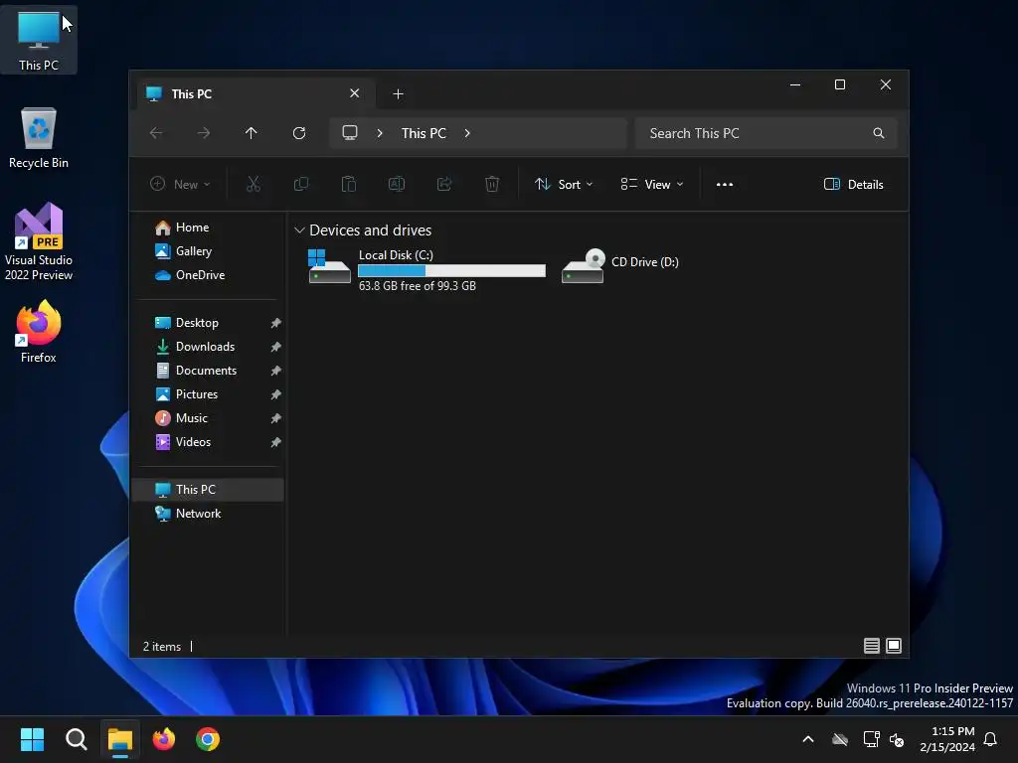The image size is (1018, 763).
Task: Click the Paste clipboard icon
Action: pyautogui.click(x=349, y=184)
